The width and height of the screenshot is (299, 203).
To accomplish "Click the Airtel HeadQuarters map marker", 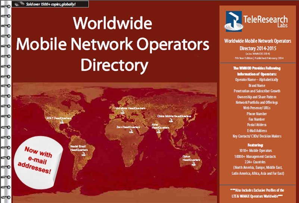I will click(159, 131).
